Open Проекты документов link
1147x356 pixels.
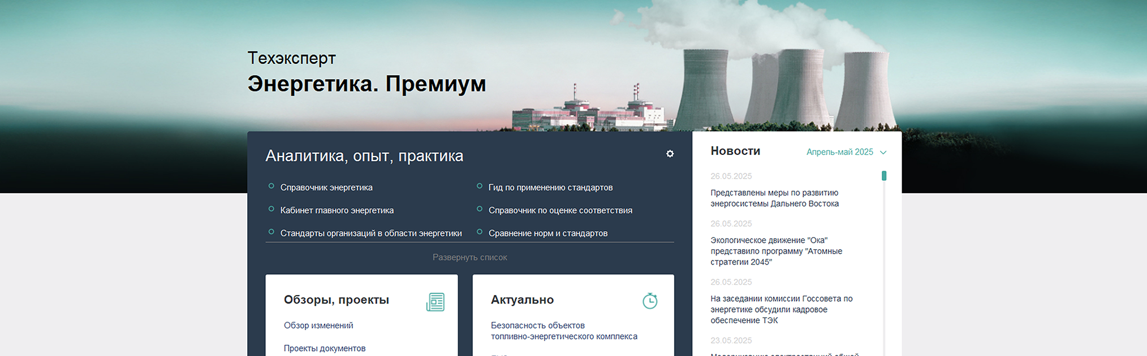tap(325, 348)
